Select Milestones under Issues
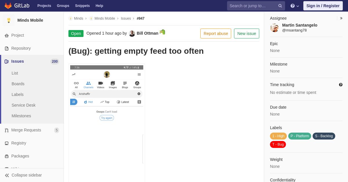 [21, 116]
